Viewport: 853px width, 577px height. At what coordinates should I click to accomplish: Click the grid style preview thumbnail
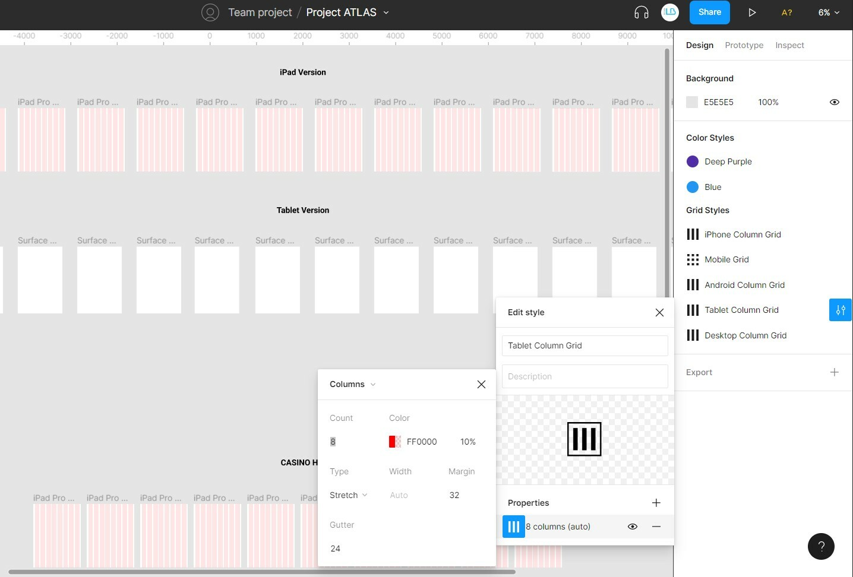(x=585, y=439)
